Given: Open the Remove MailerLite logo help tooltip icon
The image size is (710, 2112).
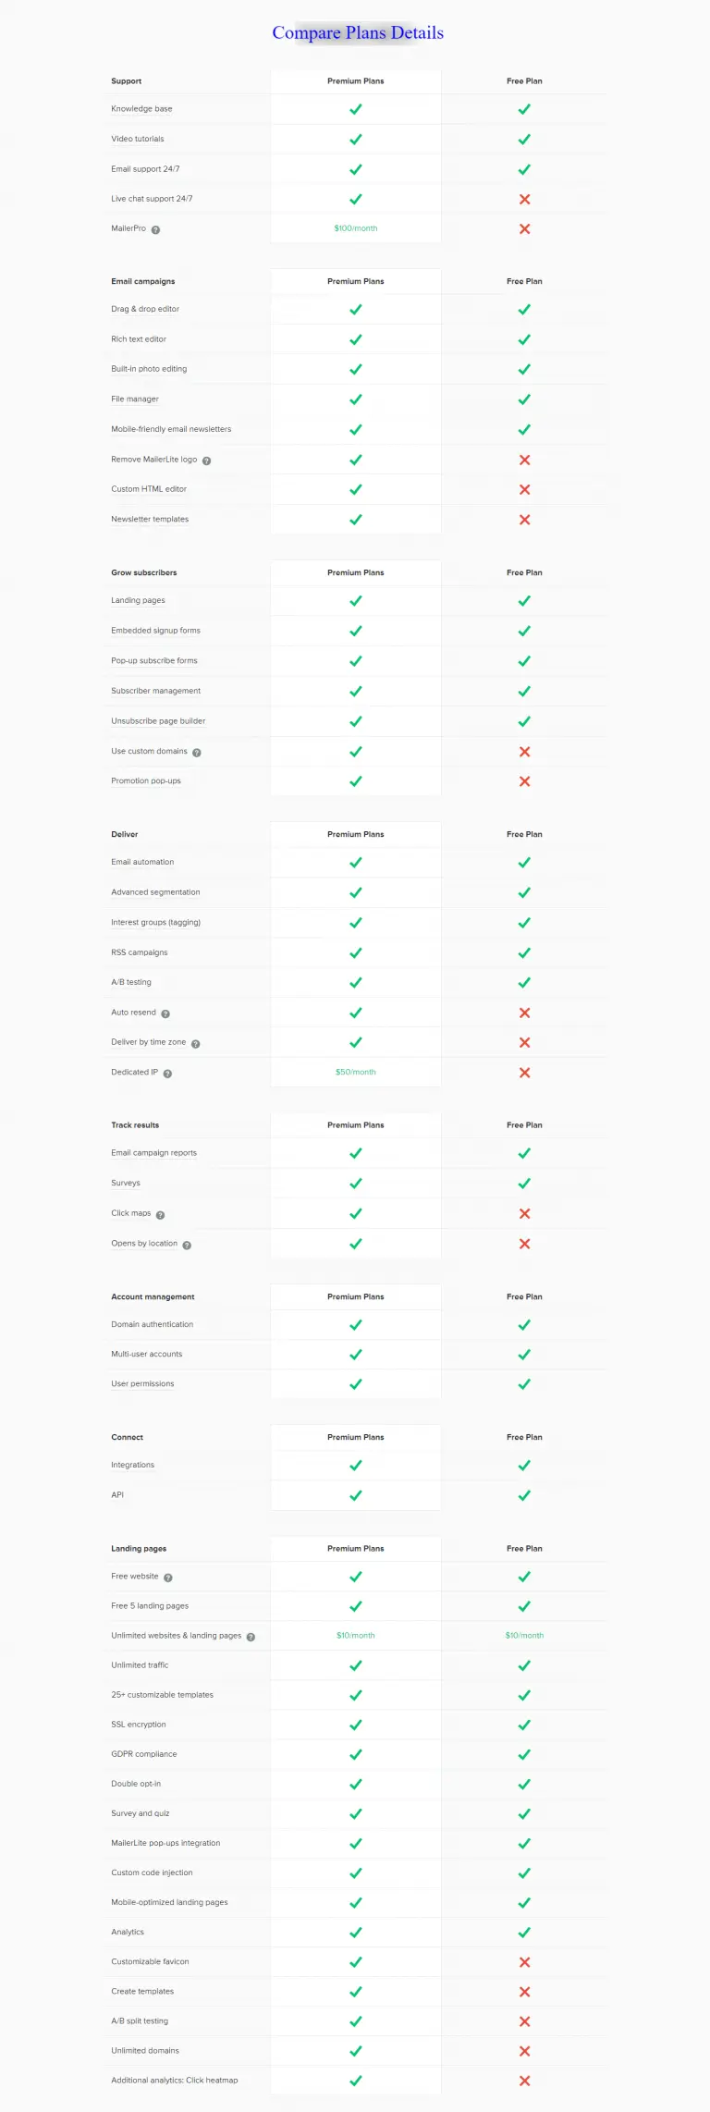Looking at the screenshot, I should pos(206,460).
